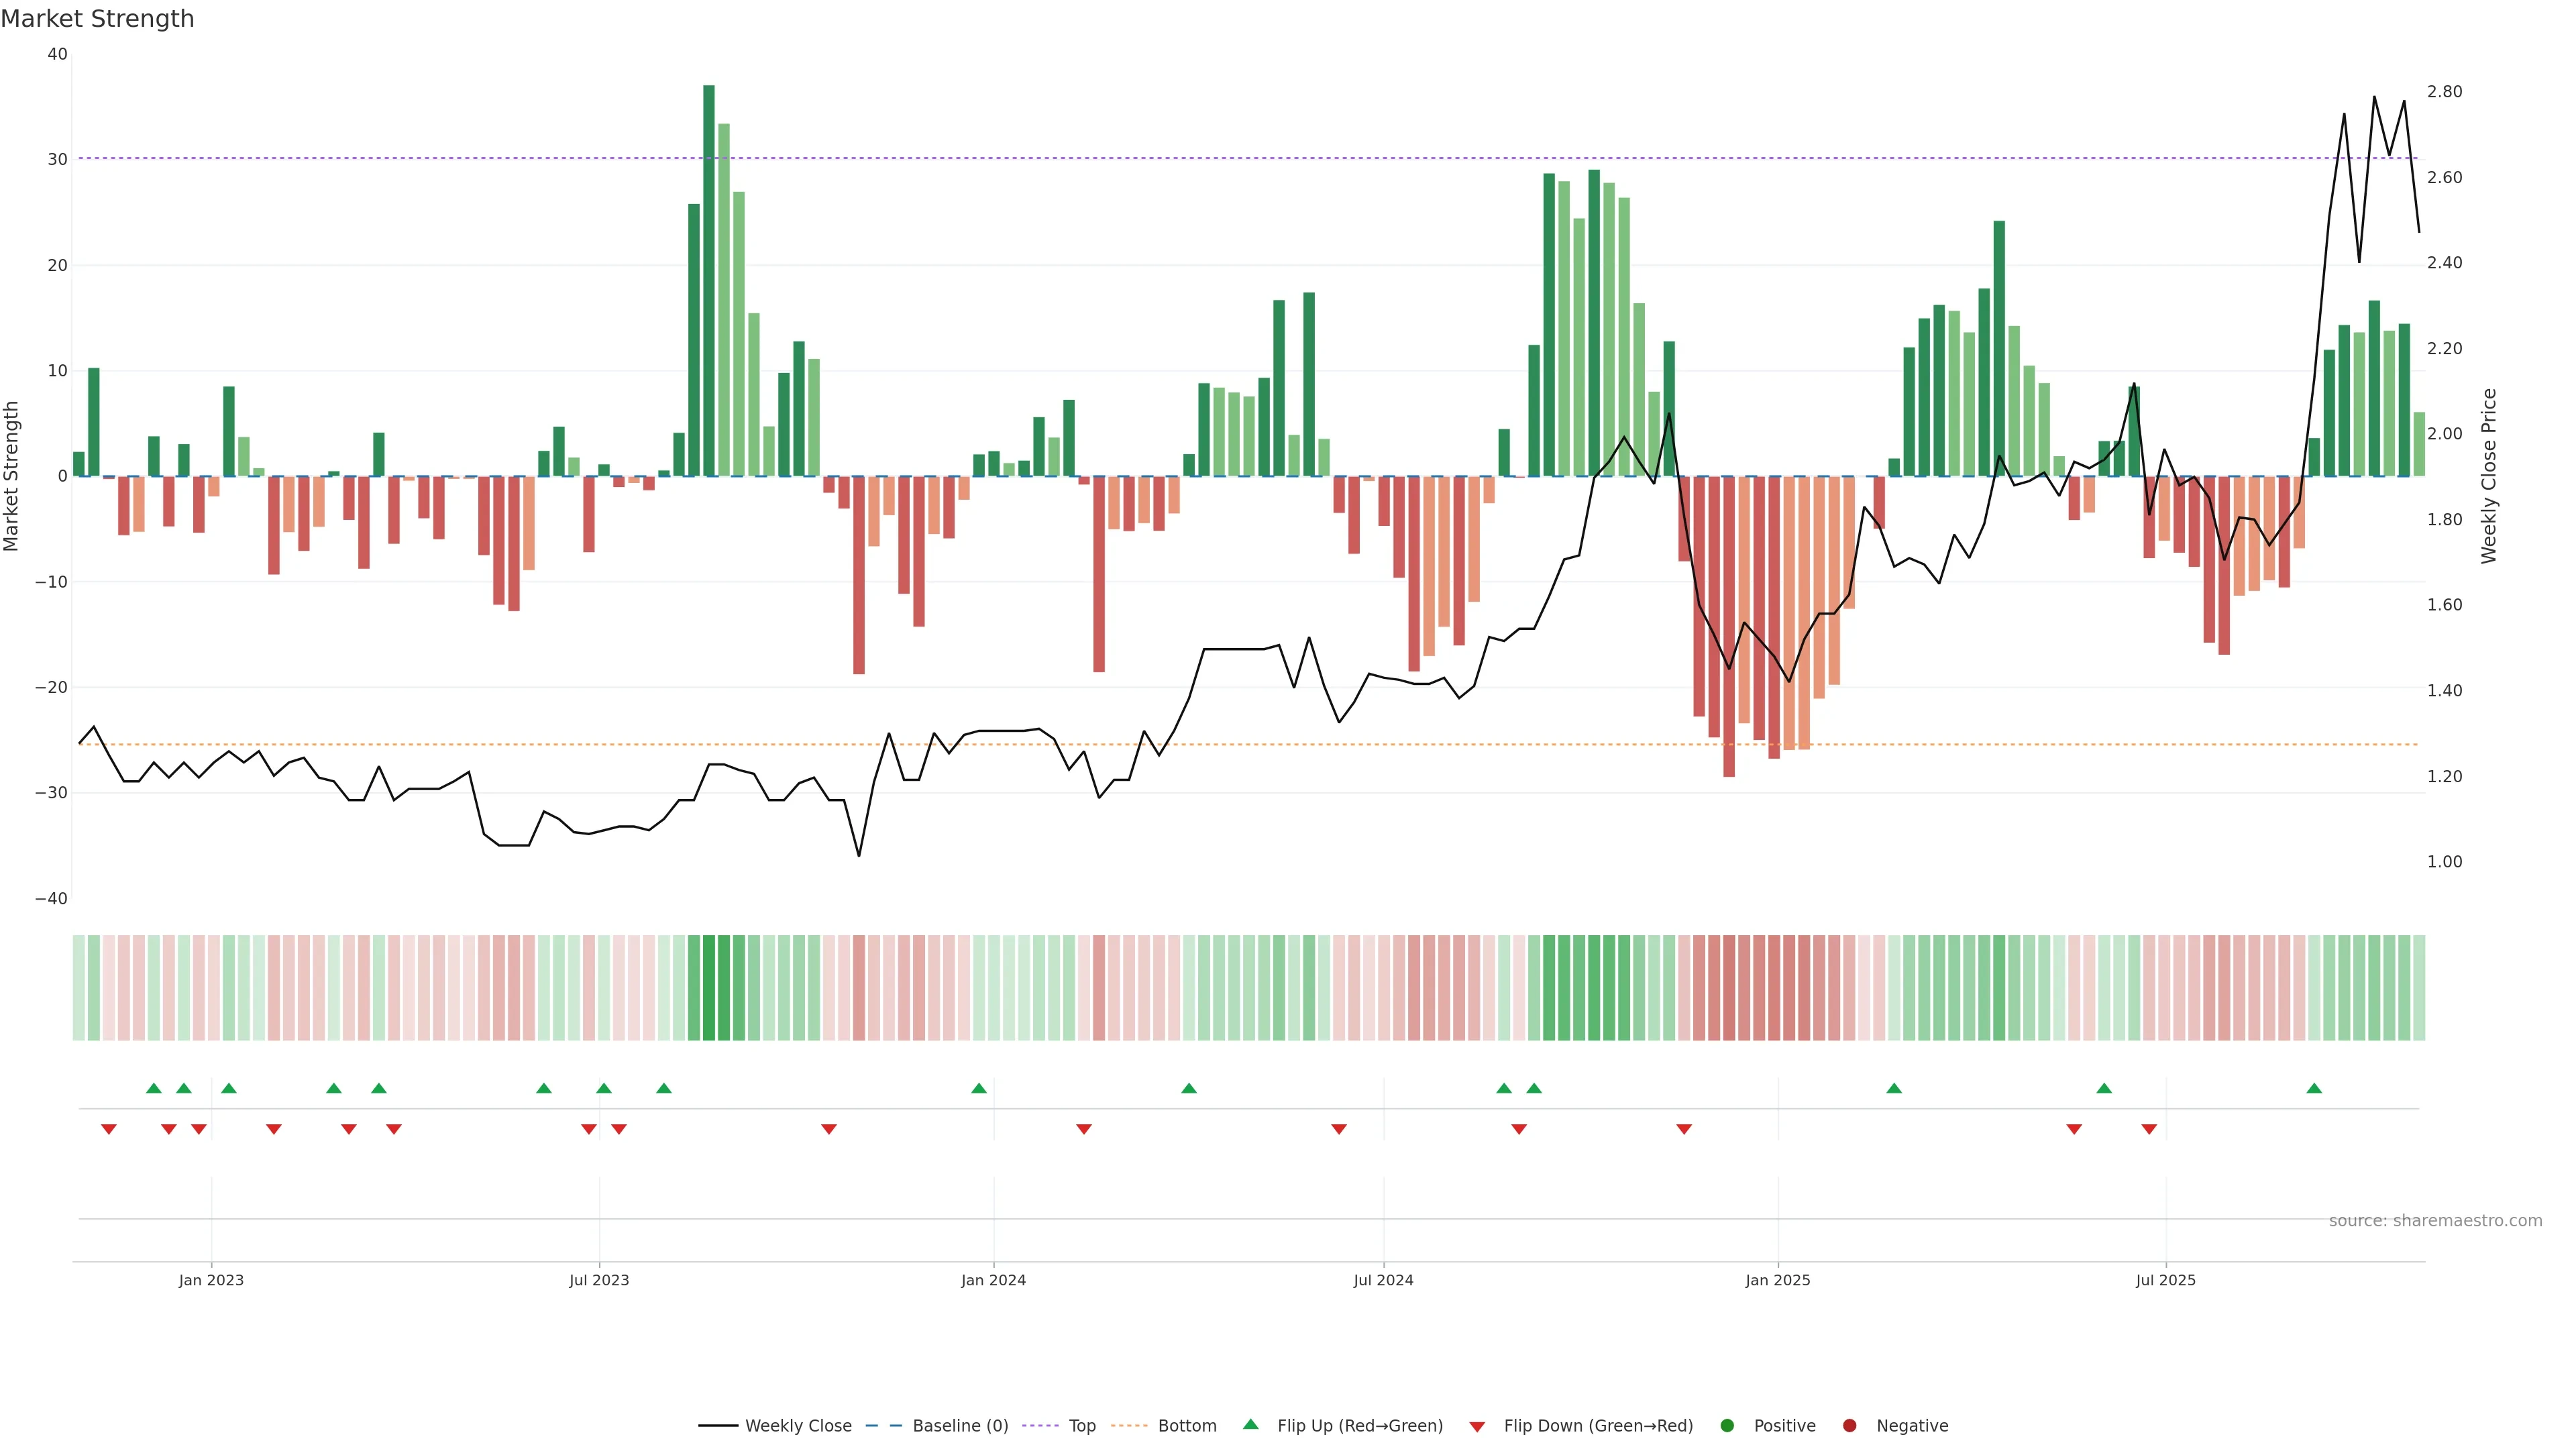Click the orange dotted Bottom legend icon
Viewport: 2576px width, 1449px height.
1130,1426
